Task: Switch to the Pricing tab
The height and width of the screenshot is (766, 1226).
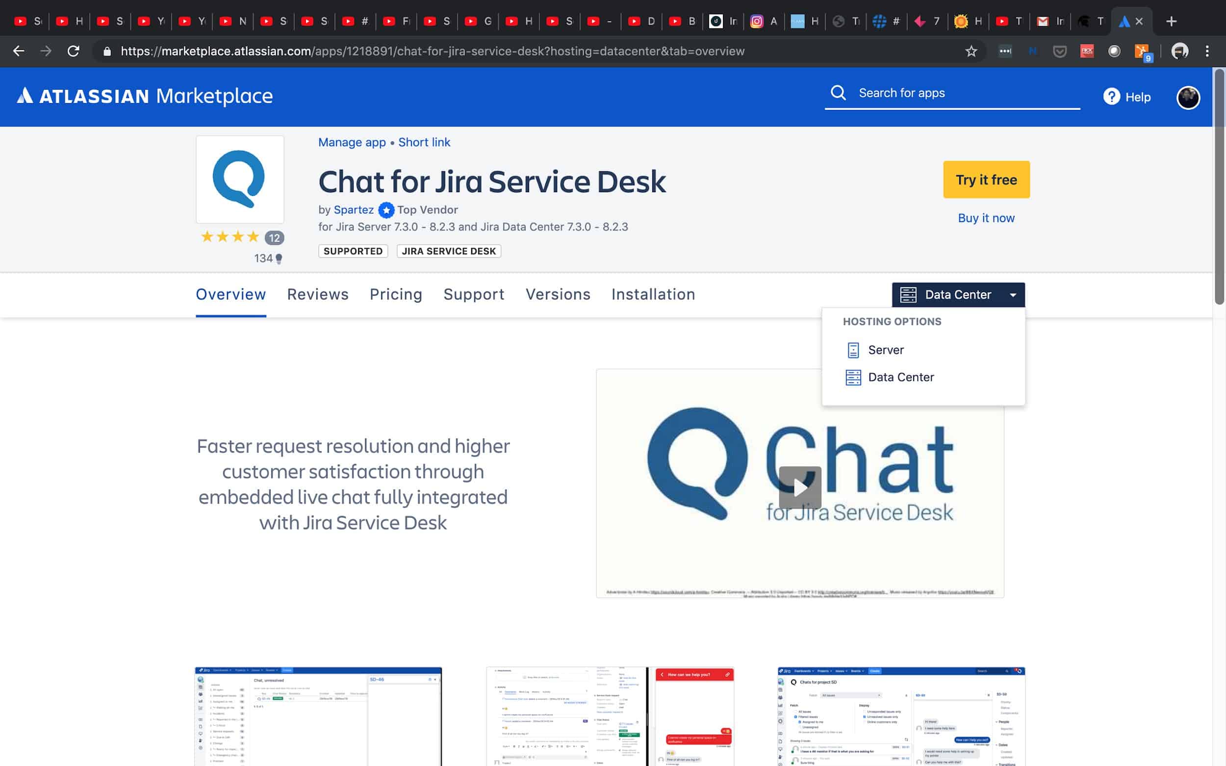Action: [x=396, y=294]
